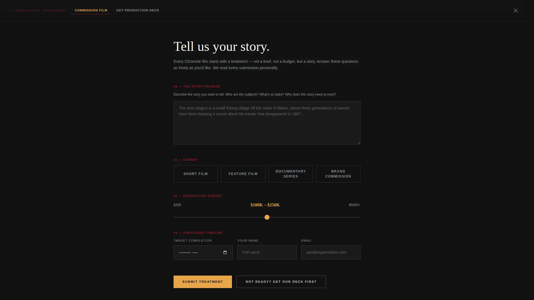Click the 'Tell us your story.' heading
The image size is (534, 300).
click(221, 47)
